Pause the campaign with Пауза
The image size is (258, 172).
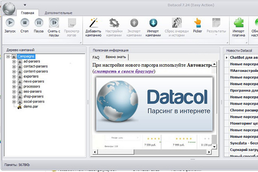pyautogui.click(x=39, y=25)
